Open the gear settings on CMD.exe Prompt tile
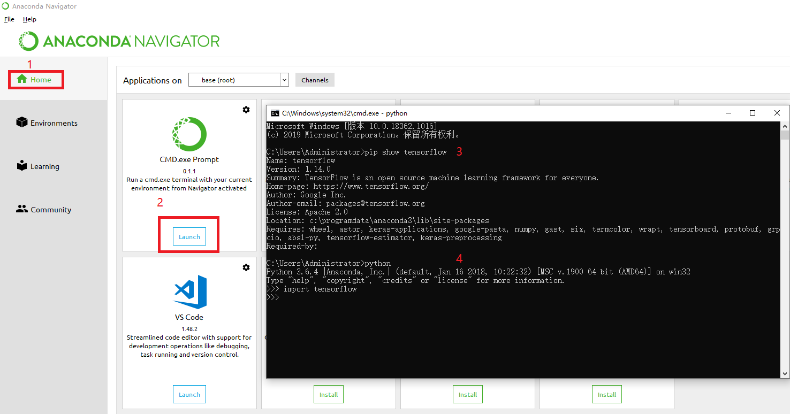790x414 pixels. [x=246, y=110]
